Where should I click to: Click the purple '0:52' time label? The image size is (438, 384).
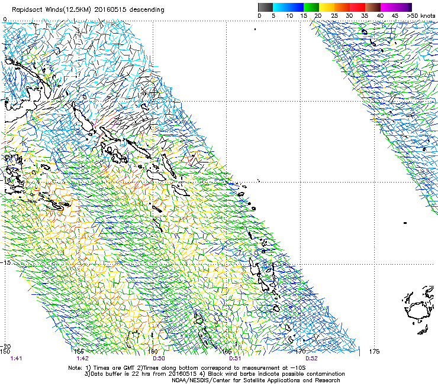pos(311,359)
